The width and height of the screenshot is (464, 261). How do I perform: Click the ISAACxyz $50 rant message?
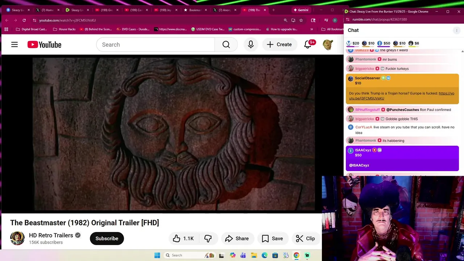tap(402, 158)
